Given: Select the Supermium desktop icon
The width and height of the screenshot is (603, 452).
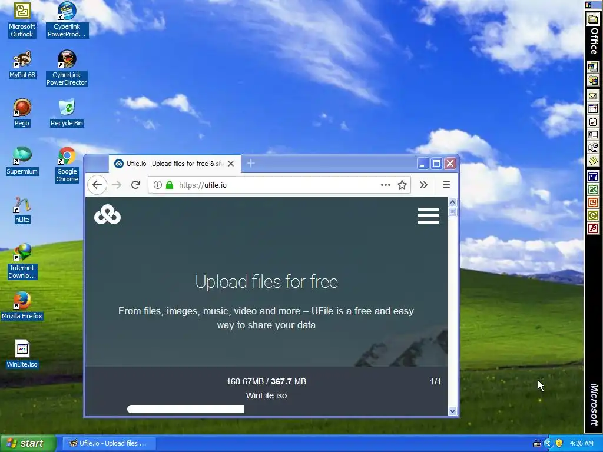Looking at the screenshot, I should [x=22, y=161].
